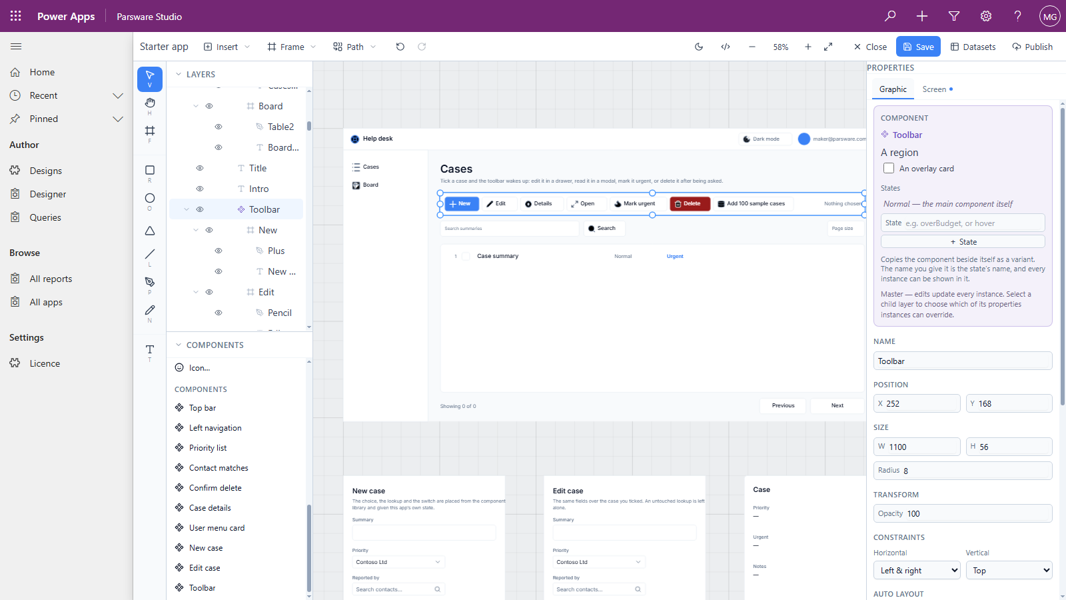The image size is (1066, 600).
Task: Hide the Table2 layer
Action: click(x=219, y=127)
